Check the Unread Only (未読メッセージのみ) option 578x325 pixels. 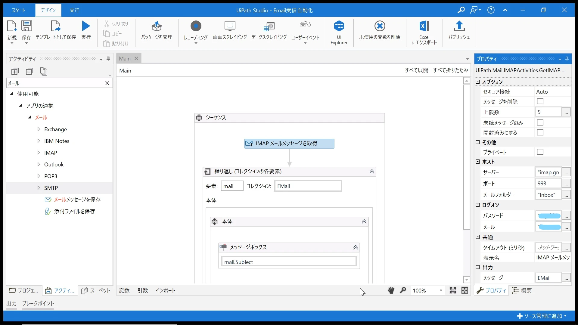[x=540, y=122]
